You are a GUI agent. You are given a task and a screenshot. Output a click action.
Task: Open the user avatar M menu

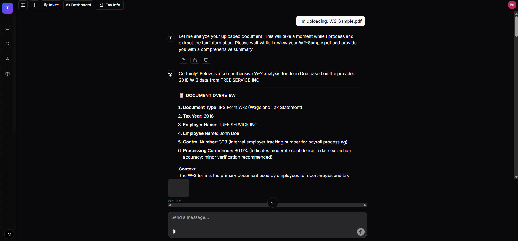tap(512, 5)
